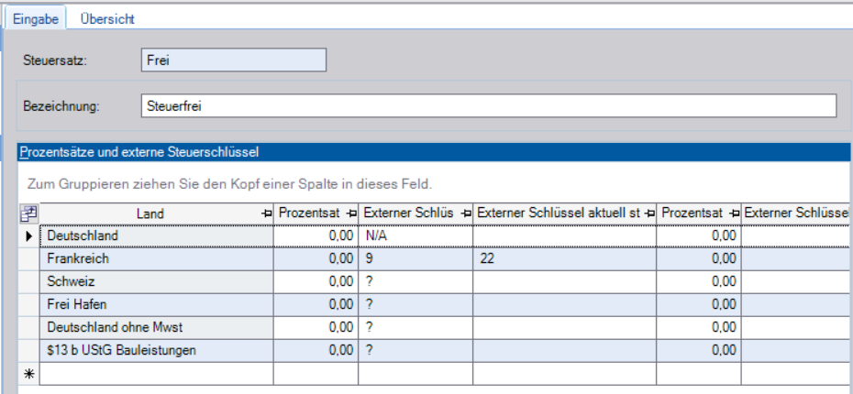The height and width of the screenshot is (394, 853).
Task: Select the Eingabe tab
Action: pos(36,18)
